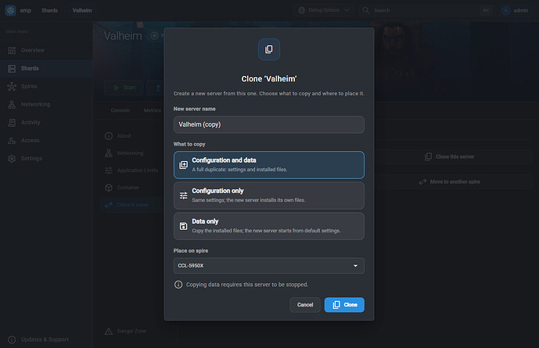Click the amp logo icon
The height and width of the screenshot is (348, 539).
[11, 10]
